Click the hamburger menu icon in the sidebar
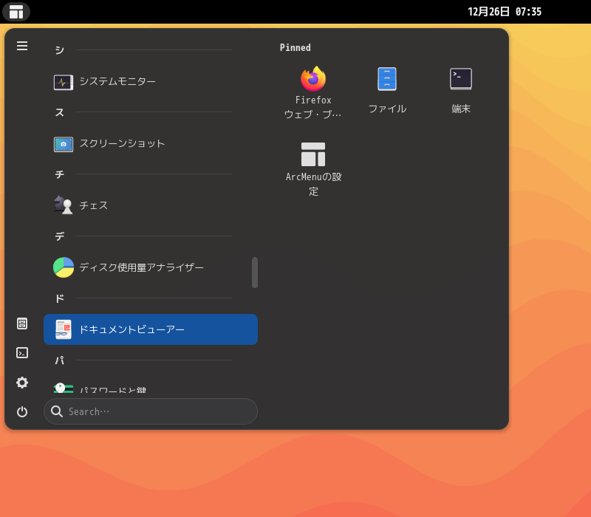 click(22, 46)
